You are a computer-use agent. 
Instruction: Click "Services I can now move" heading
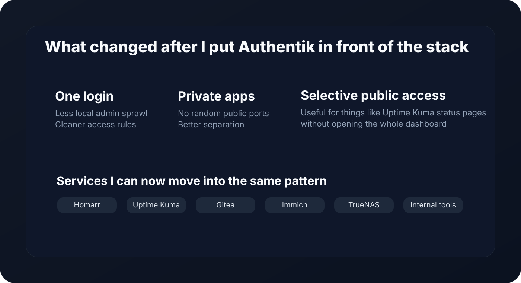pyautogui.click(x=191, y=181)
